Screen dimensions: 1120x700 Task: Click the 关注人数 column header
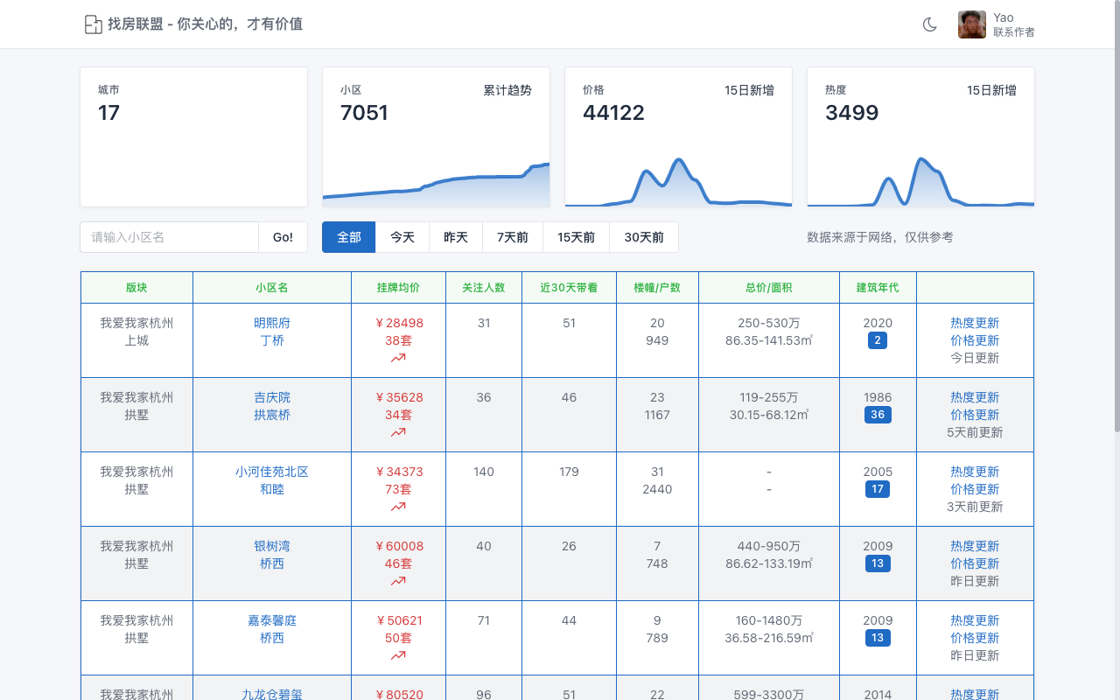click(x=484, y=287)
